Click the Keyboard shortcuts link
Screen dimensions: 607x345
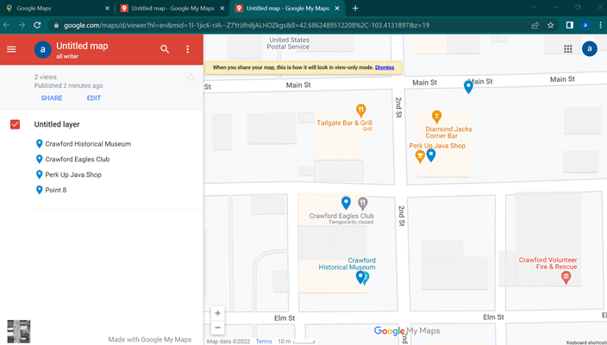(x=586, y=342)
